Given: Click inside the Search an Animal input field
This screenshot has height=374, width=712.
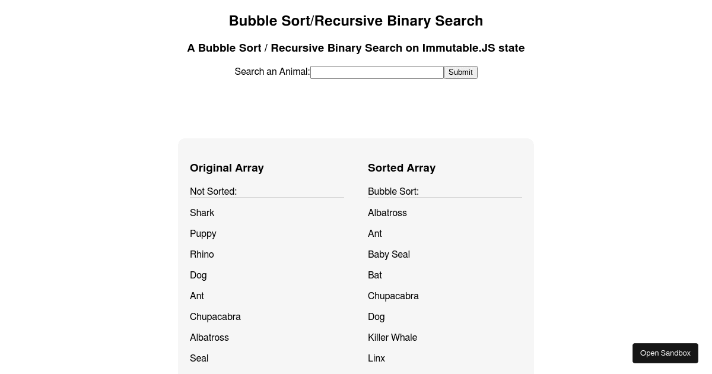Looking at the screenshot, I should click(377, 72).
